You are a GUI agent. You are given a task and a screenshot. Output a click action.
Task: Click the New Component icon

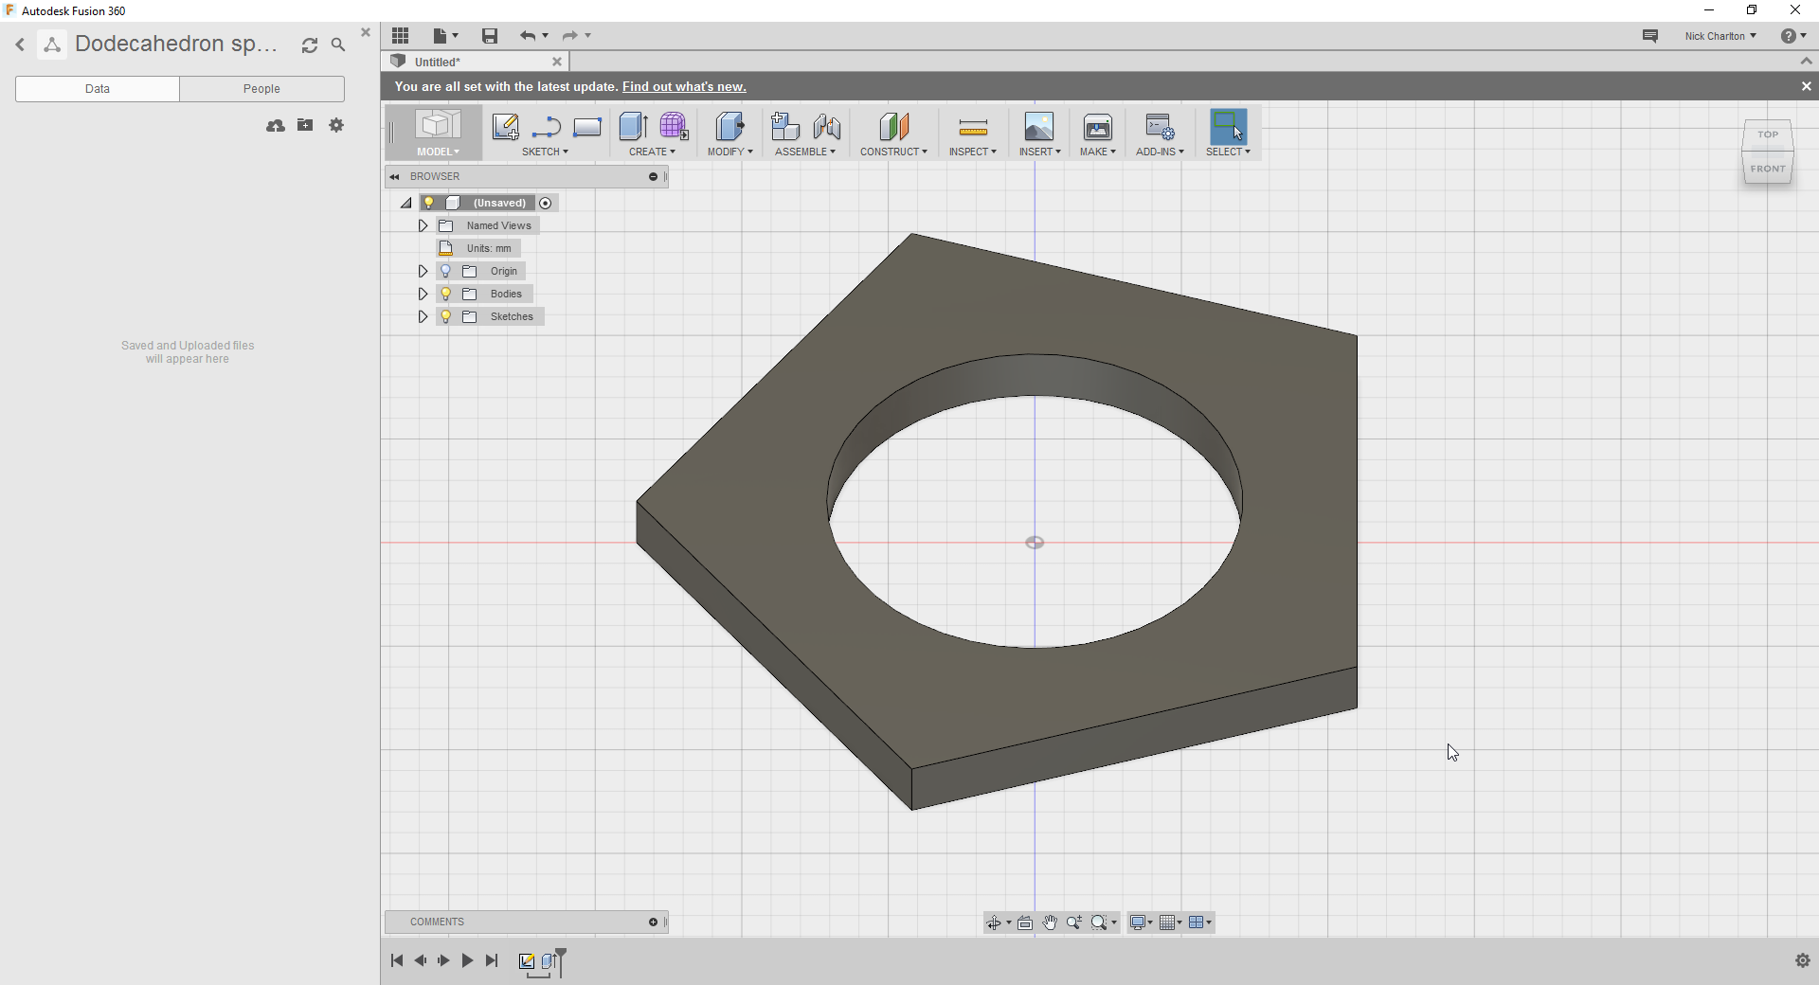[784, 127]
